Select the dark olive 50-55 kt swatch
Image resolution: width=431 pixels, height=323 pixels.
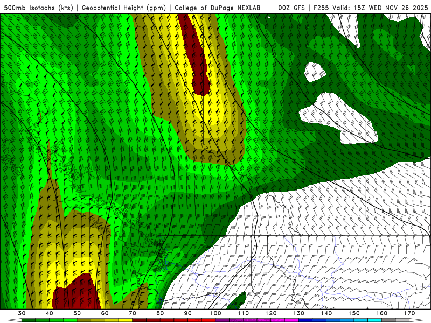coord(84,320)
